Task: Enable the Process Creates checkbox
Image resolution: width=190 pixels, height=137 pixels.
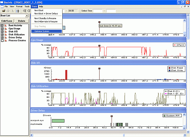Action: tap(2, 41)
